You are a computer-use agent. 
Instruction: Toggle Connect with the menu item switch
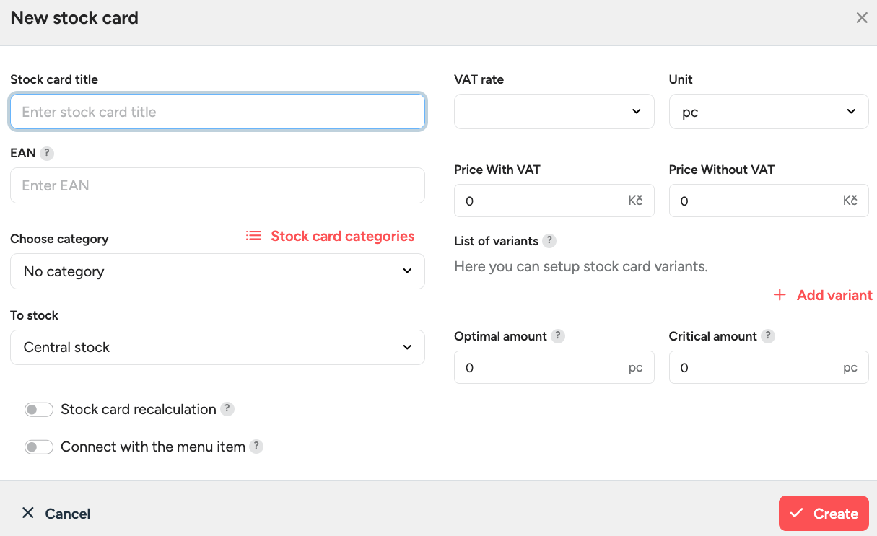[x=39, y=447]
